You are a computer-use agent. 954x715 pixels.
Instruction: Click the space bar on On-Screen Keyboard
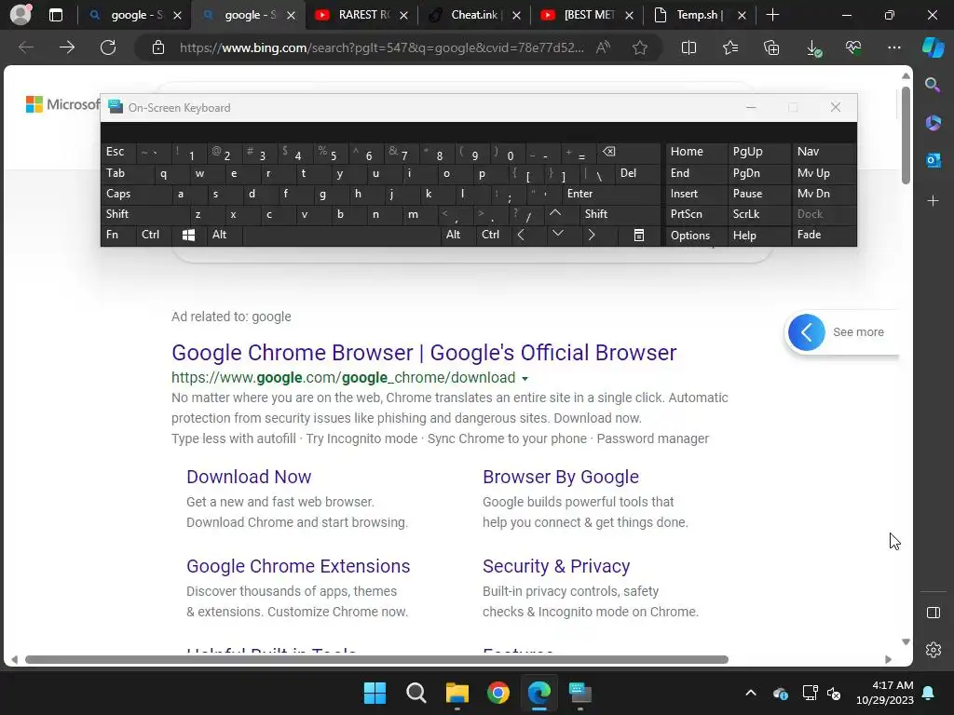pos(341,236)
